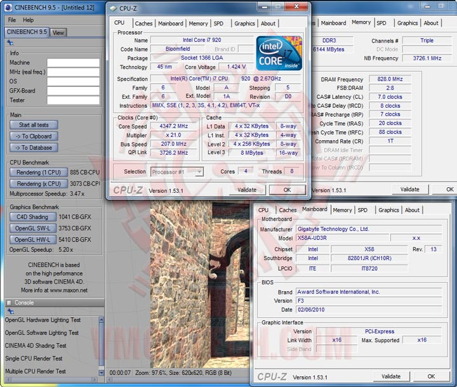
Task: Click Validate in the front CPU-Z window
Action: click(247, 190)
